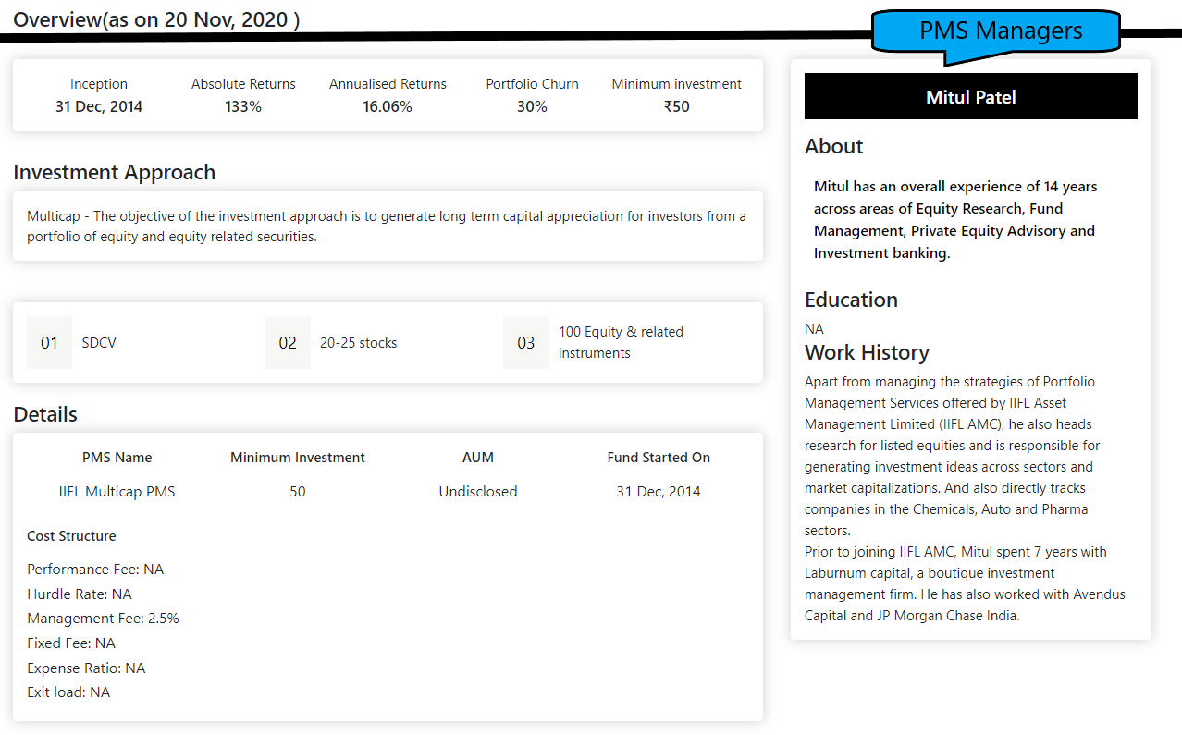Click the Annualised Returns value 16.06%
This screenshot has width=1182, height=735.
388,106
